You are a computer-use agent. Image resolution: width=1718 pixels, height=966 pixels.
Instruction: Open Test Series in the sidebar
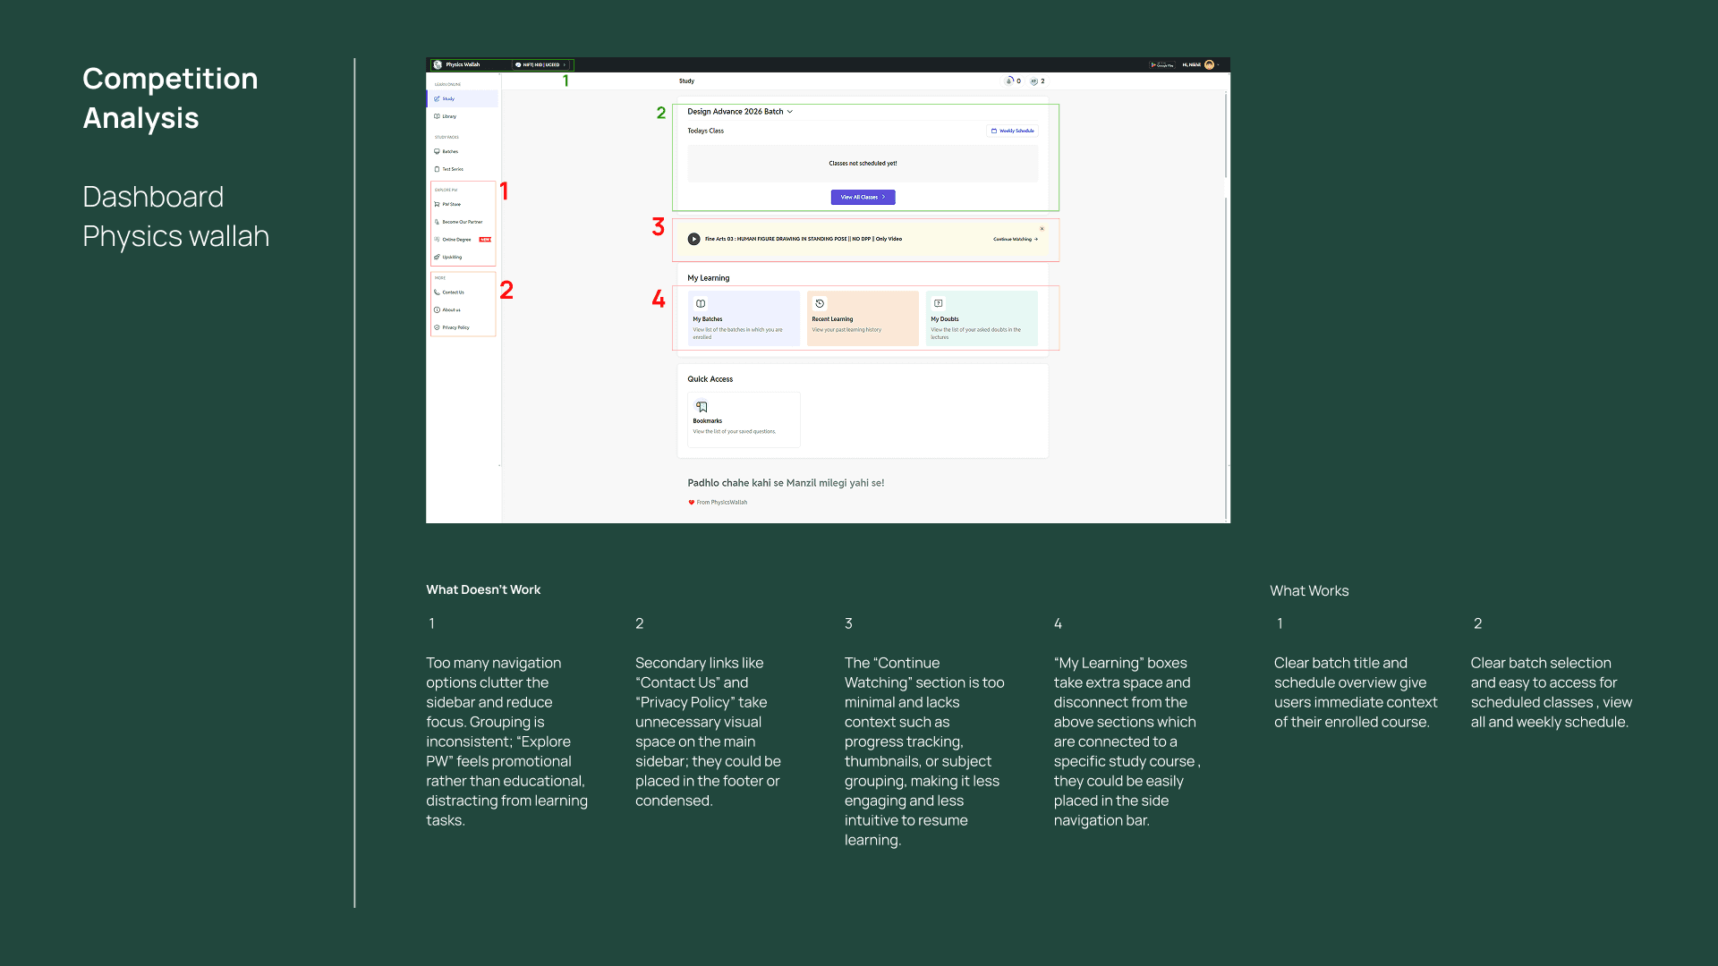click(452, 169)
